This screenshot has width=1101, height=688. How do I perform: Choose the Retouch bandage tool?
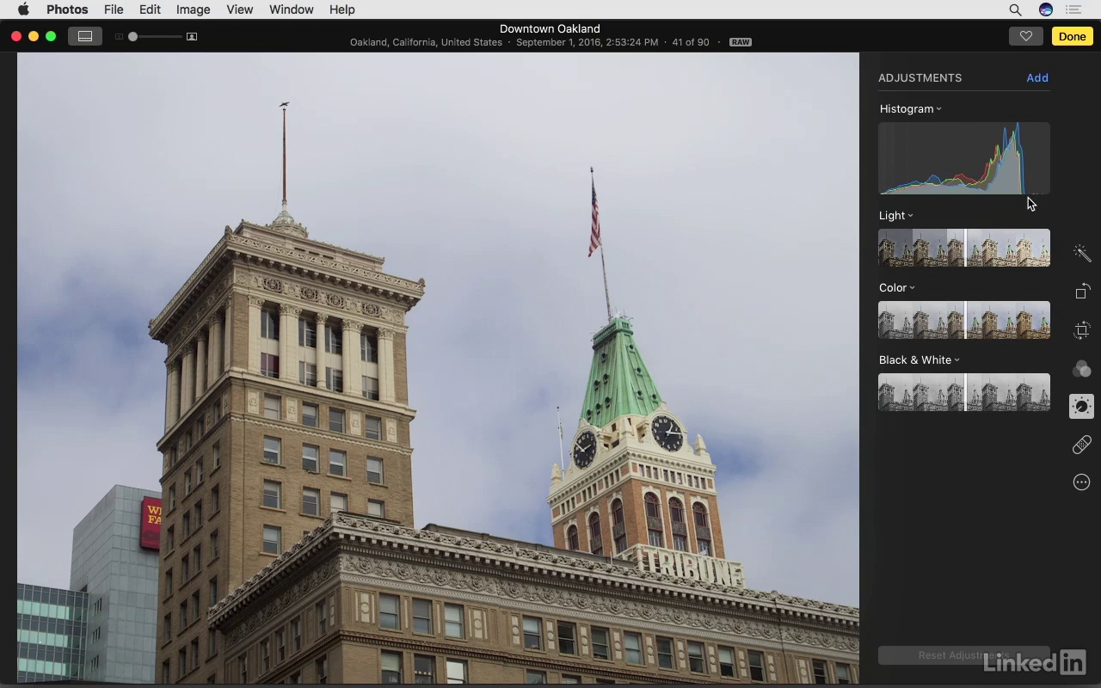click(x=1082, y=445)
